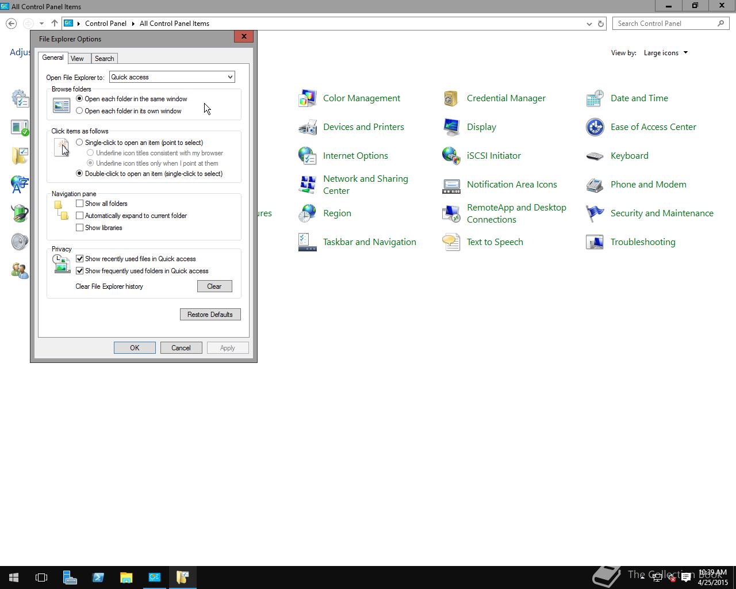Screen dimensions: 736x589
Task: Click the Back navigation arrow
Action: point(11,24)
